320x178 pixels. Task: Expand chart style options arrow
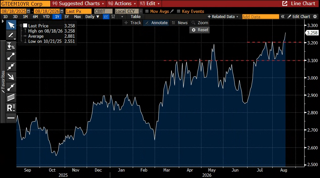point(122,17)
